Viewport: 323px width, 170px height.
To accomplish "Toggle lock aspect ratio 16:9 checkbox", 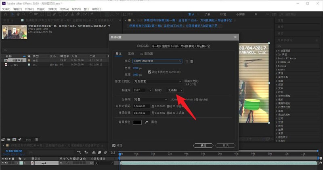I will [x=150, y=72].
